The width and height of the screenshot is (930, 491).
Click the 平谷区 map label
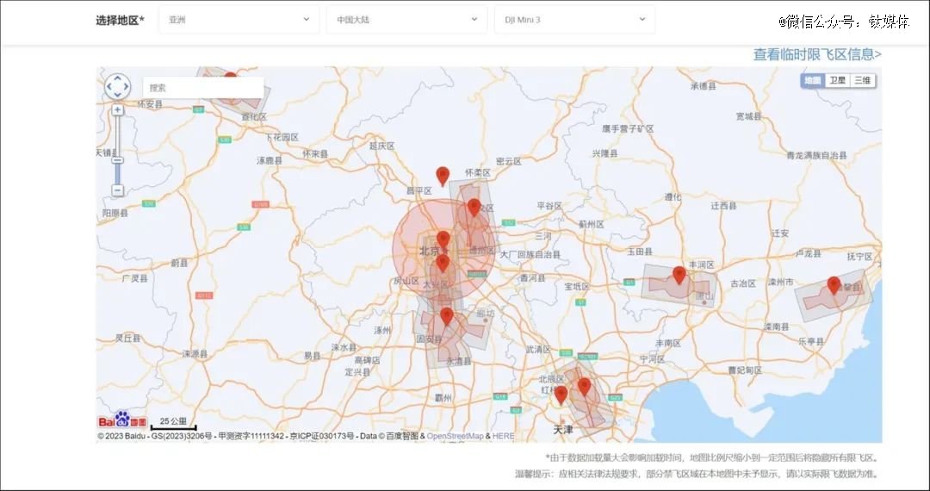click(549, 206)
